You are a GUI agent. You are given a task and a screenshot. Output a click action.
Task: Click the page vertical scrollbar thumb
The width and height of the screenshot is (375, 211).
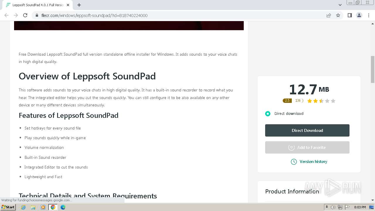pos(373,69)
